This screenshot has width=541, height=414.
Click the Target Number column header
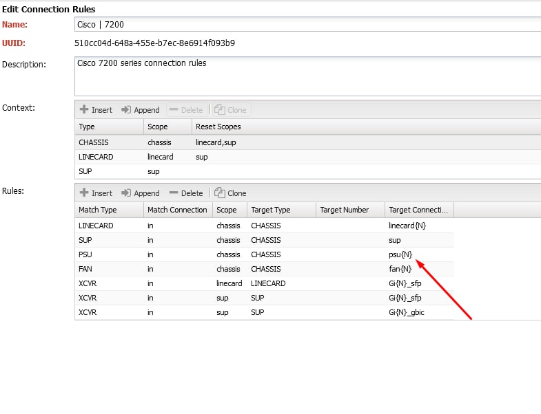pyautogui.click(x=351, y=210)
